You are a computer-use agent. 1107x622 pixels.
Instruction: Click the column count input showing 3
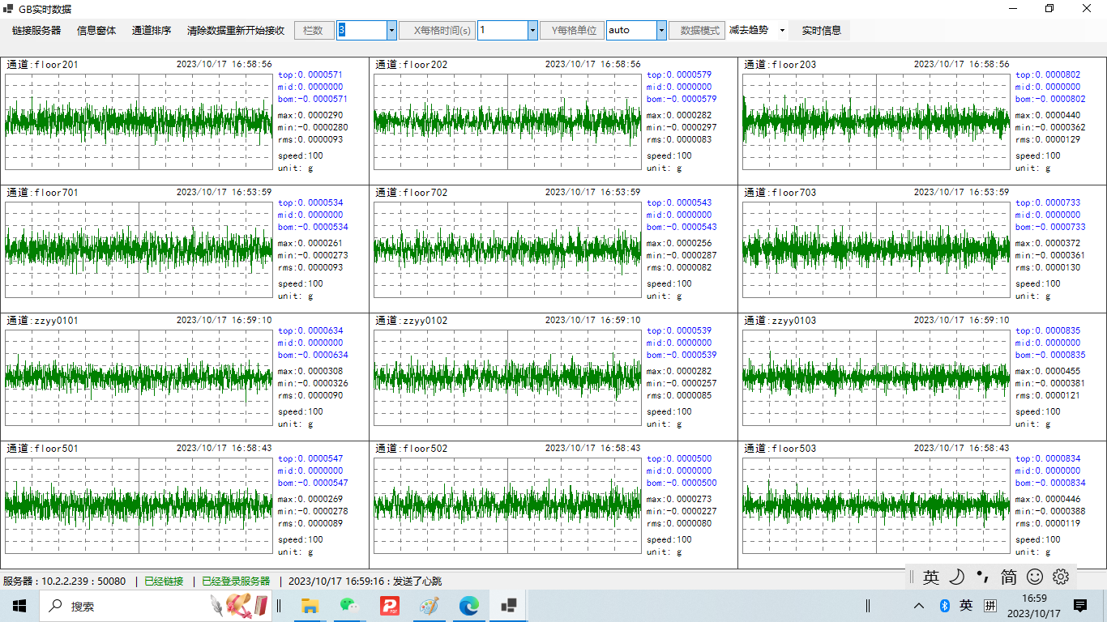[x=361, y=31]
